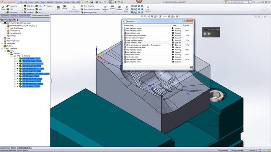
Task: Select the Target item in tree
Action: (x=14, y=33)
